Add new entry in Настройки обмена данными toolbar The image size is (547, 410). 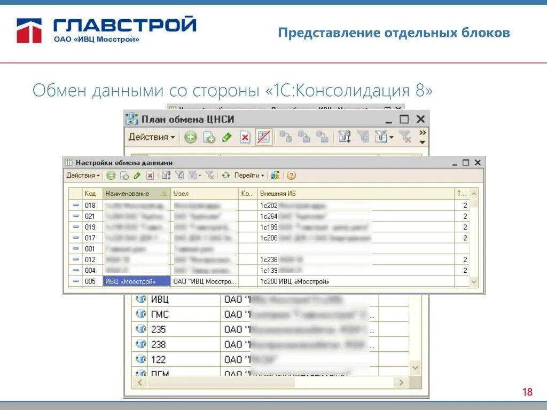[x=111, y=175]
